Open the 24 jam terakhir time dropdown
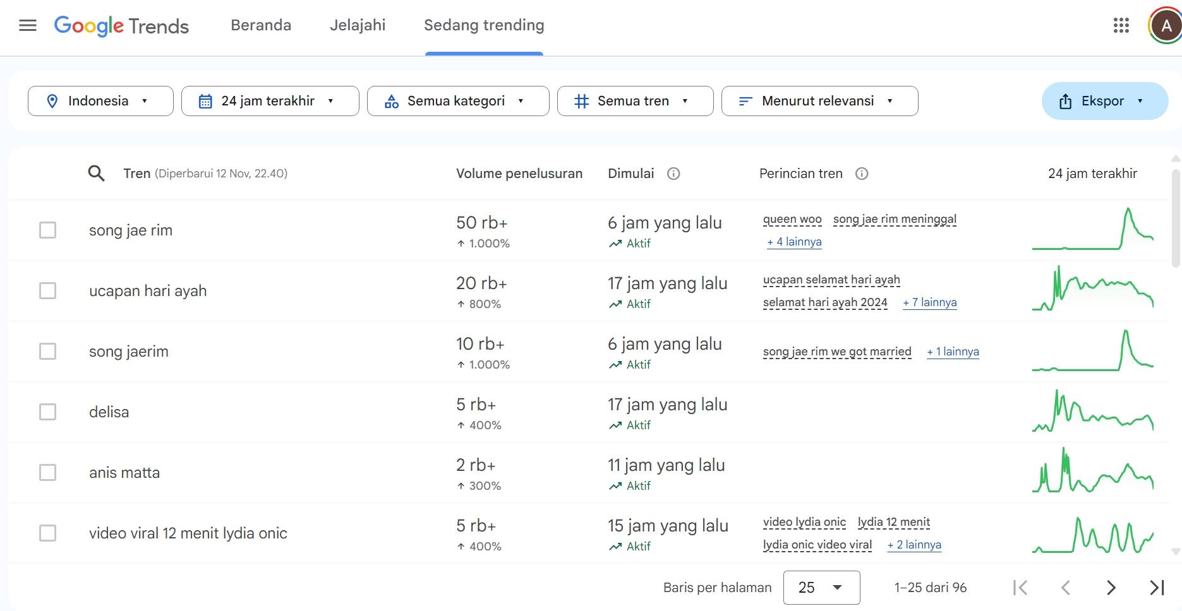 click(x=270, y=101)
